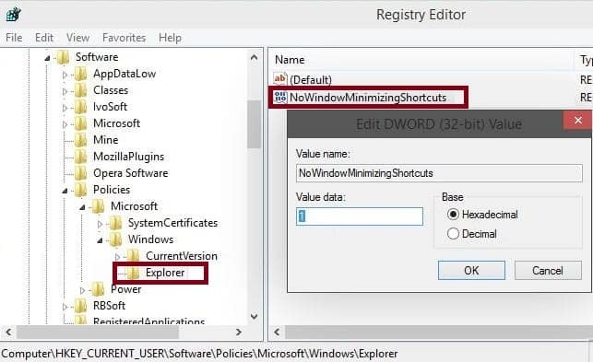Expand the Power key
Screen dimensions: 593x362
tap(82, 290)
